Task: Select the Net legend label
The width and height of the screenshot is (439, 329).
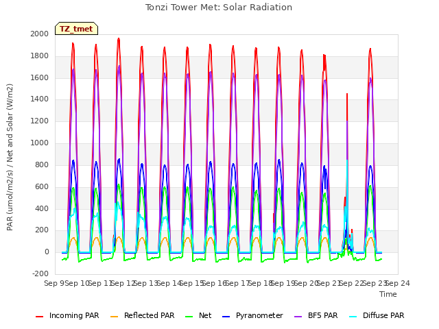Action: tap(205, 315)
